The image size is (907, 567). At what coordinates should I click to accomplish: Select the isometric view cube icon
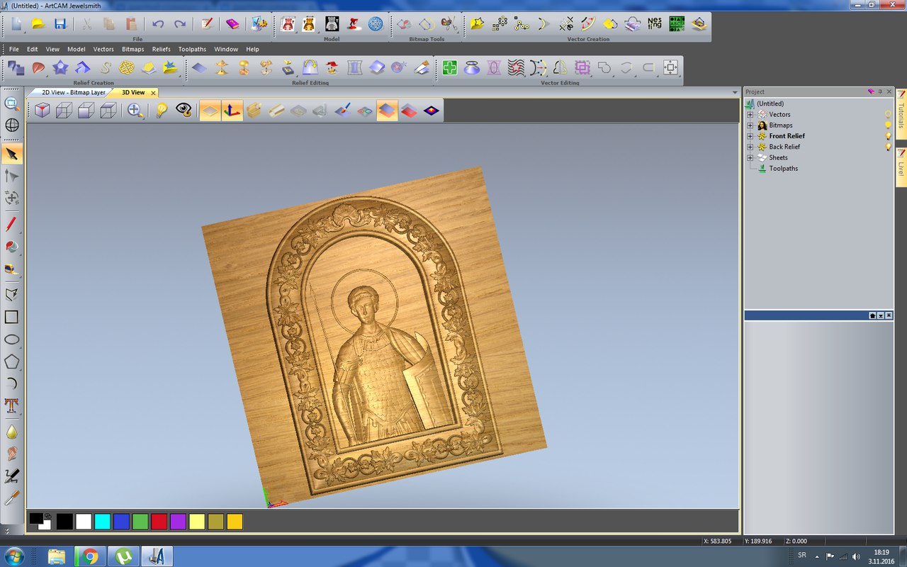point(43,110)
